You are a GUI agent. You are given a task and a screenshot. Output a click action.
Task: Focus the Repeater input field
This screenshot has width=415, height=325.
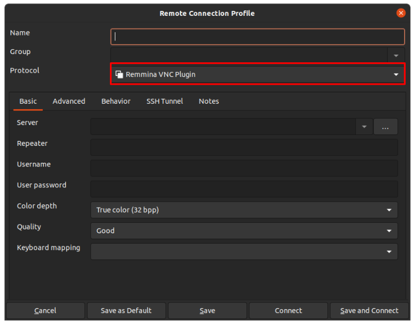click(x=244, y=147)
